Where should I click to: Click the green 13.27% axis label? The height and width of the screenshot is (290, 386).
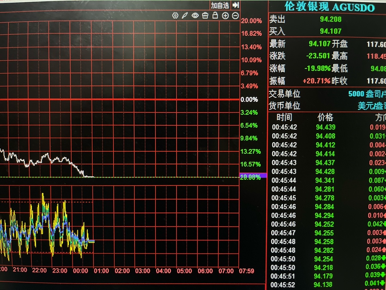(x=251, y=151)
